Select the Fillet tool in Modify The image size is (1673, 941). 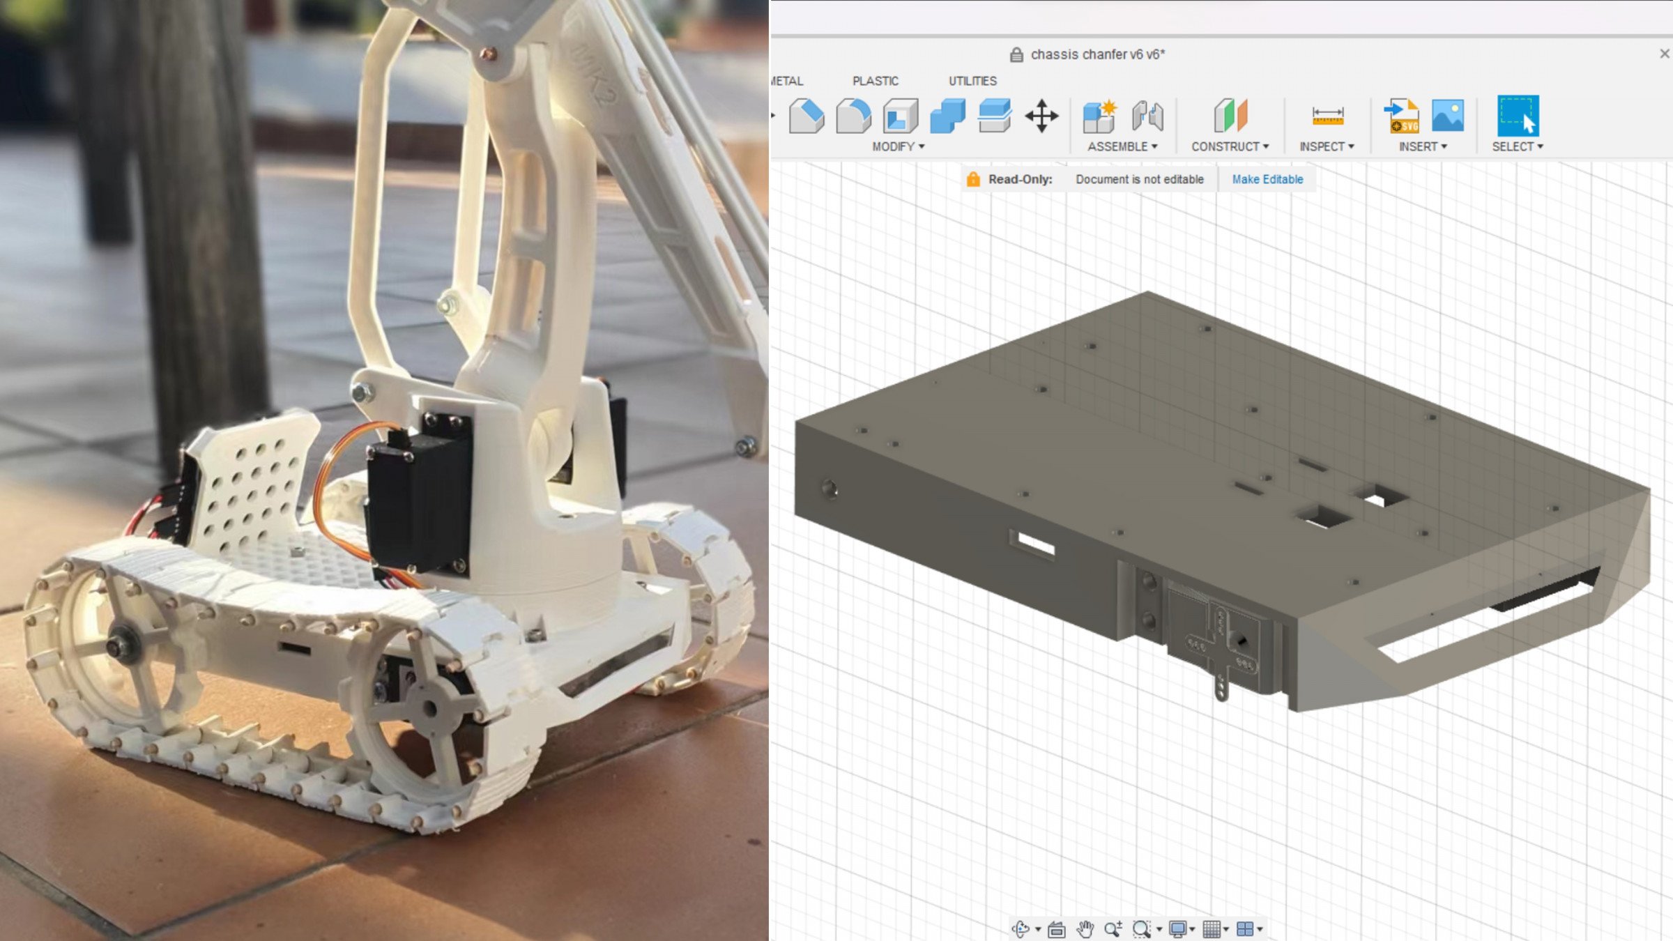click(x=853, y=116)
